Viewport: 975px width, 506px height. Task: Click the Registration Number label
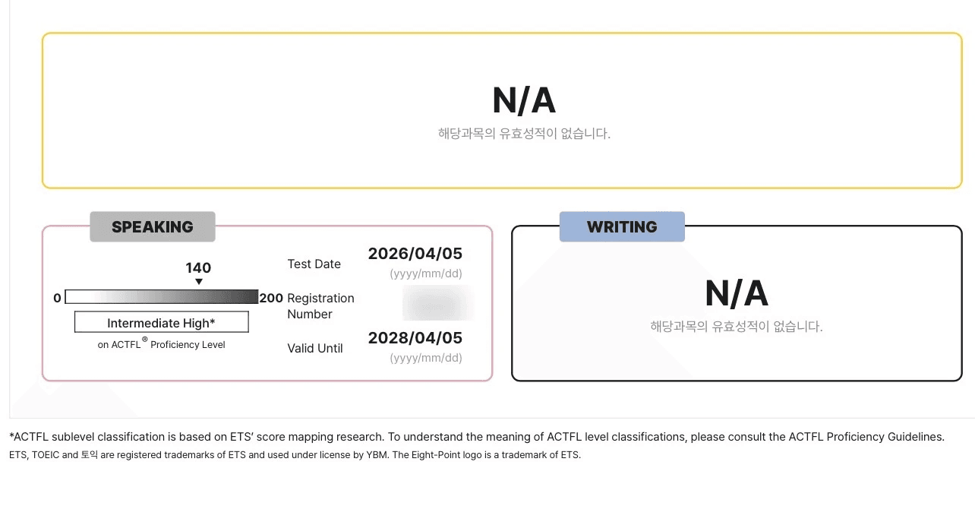(320, 306)
